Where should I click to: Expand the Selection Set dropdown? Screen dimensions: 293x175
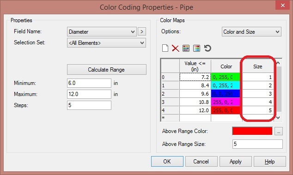click(x=106, y=43)
